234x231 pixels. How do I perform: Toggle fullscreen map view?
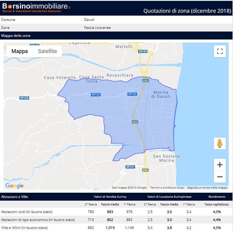click(x=220, y=51)
